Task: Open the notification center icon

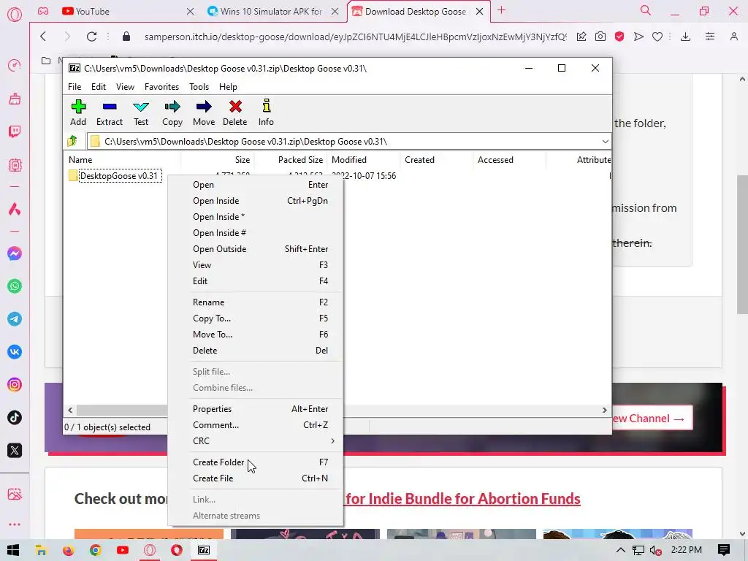Action: [724, 550]
